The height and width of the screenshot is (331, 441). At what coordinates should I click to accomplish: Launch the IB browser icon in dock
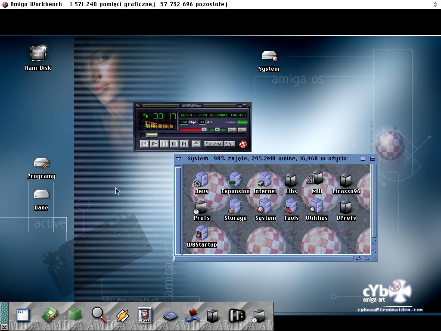coord(237,315)
